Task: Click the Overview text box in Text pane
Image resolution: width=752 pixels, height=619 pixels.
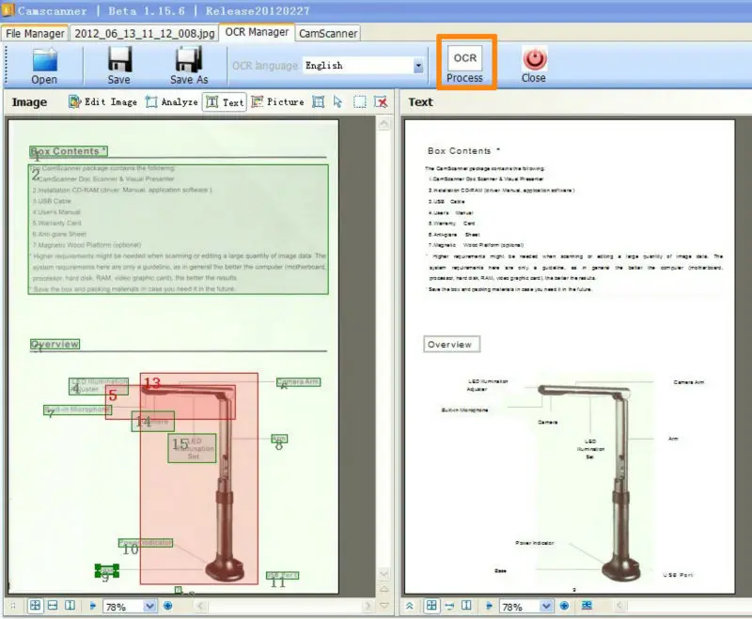Action: (x=450, y=345)
